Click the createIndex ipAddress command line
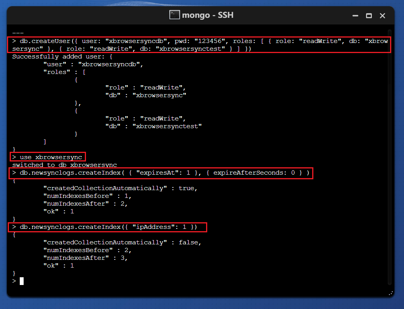This screenshot has width=404, height=309. (x=105, y=227)
